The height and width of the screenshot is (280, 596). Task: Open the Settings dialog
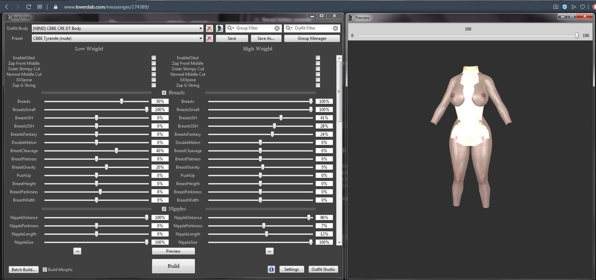[x=291, y=269]
